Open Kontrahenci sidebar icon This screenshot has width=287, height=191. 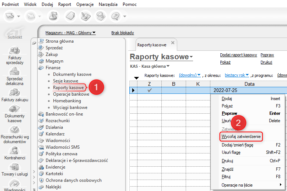point(14,152)
